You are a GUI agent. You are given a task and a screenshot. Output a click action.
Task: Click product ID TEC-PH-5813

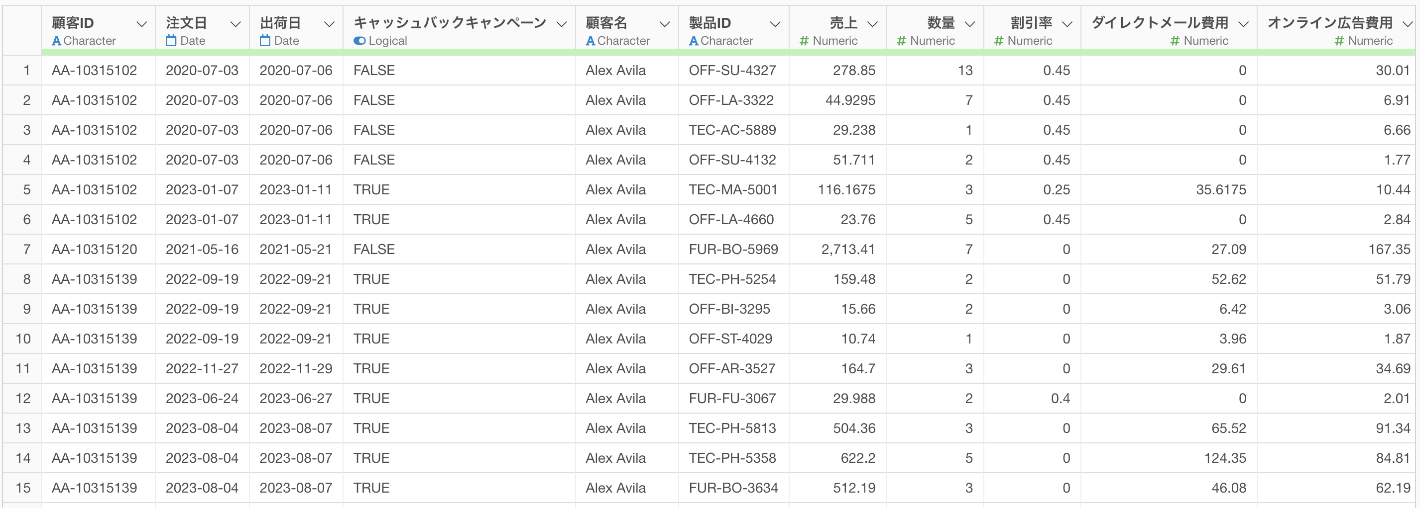[732, 428]
